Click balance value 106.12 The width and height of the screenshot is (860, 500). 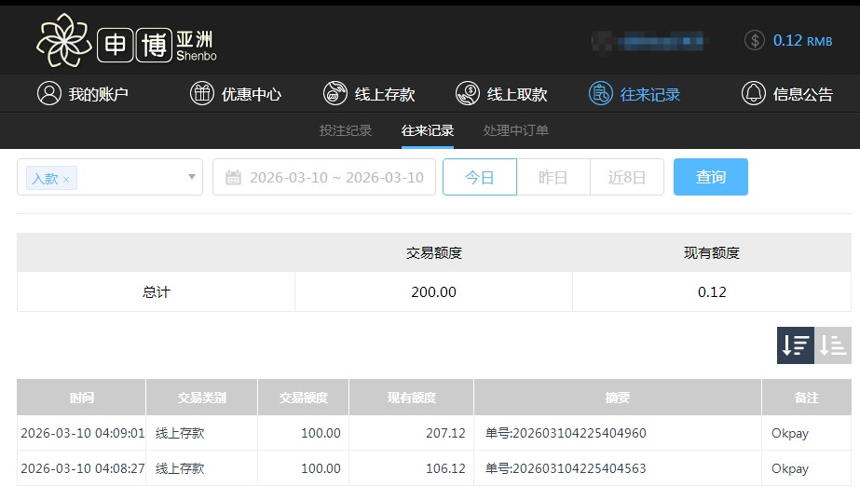coord(445,468)
